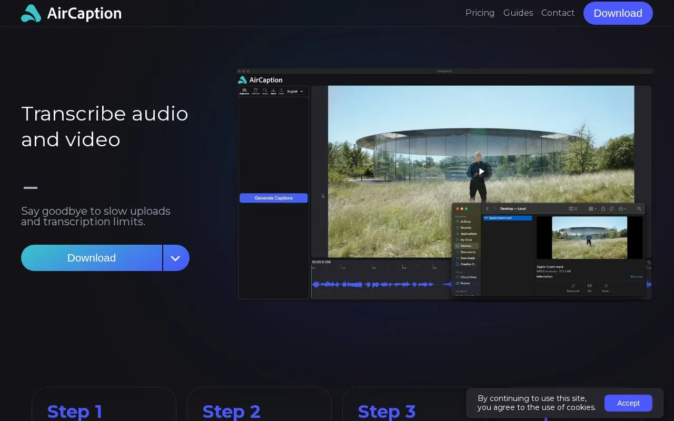
Task: Click the Finder window search icon
Action: [639, 209]
